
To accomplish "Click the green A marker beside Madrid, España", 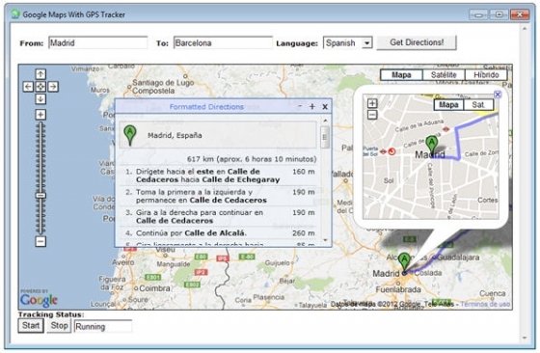I will (x=130, y=135).
